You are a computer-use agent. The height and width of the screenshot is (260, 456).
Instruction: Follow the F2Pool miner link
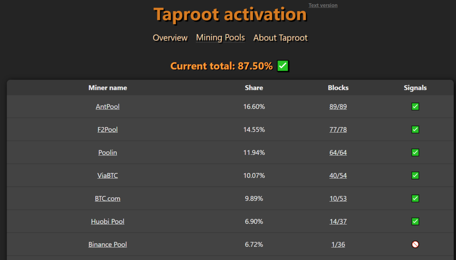[108, 129]
